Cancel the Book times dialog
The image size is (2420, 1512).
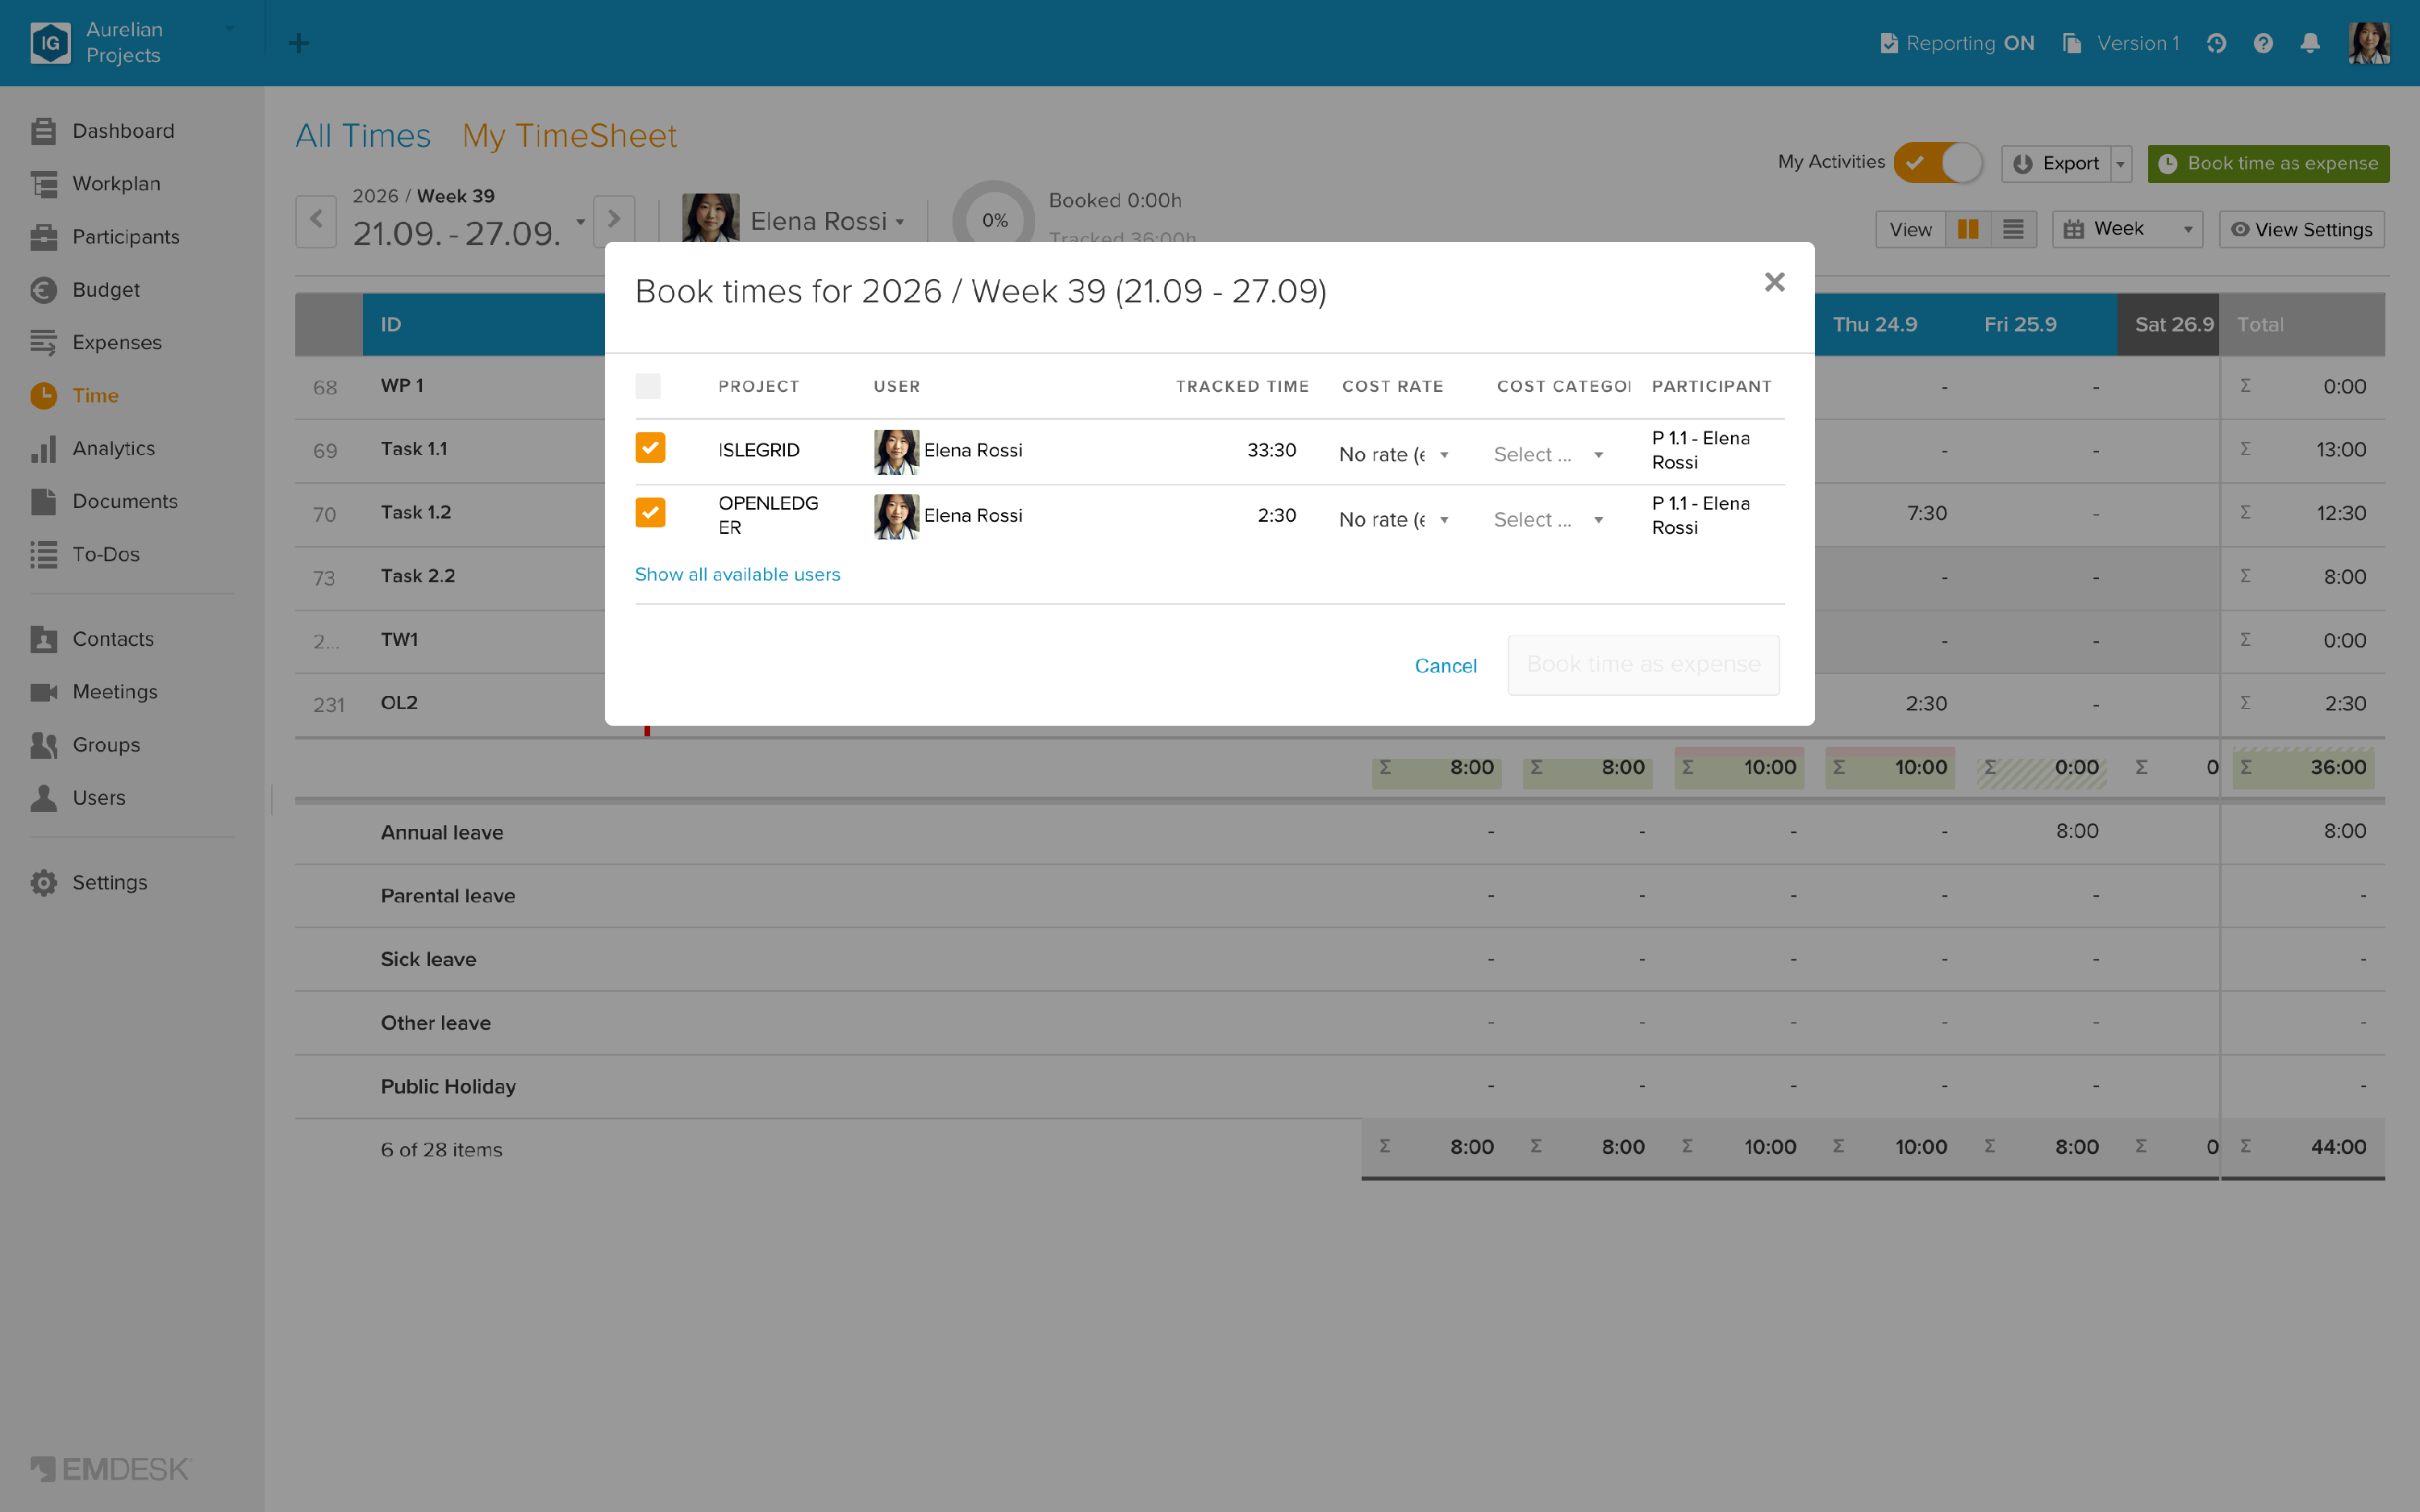tap(1446, 666)
